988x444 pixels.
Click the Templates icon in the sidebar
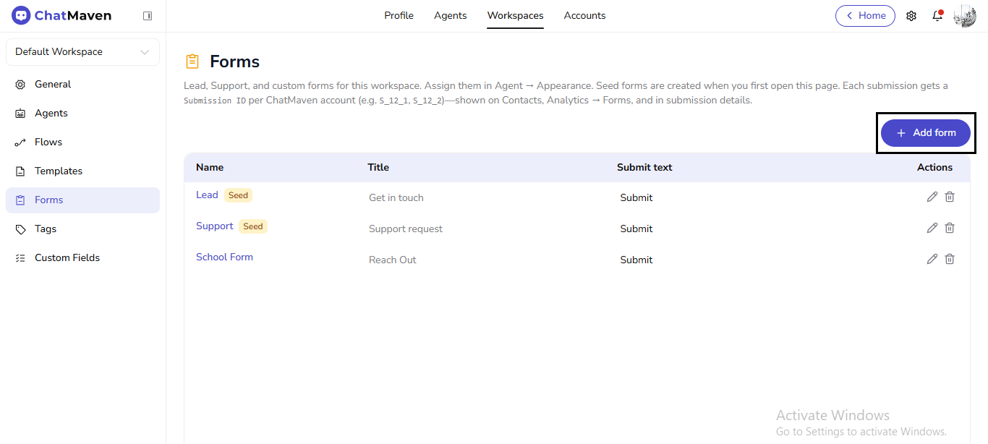pos(21,171)
